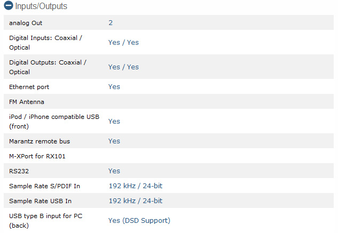
Task: Click the Sample Rate S/PDIF In label
Action: (44, 186)
